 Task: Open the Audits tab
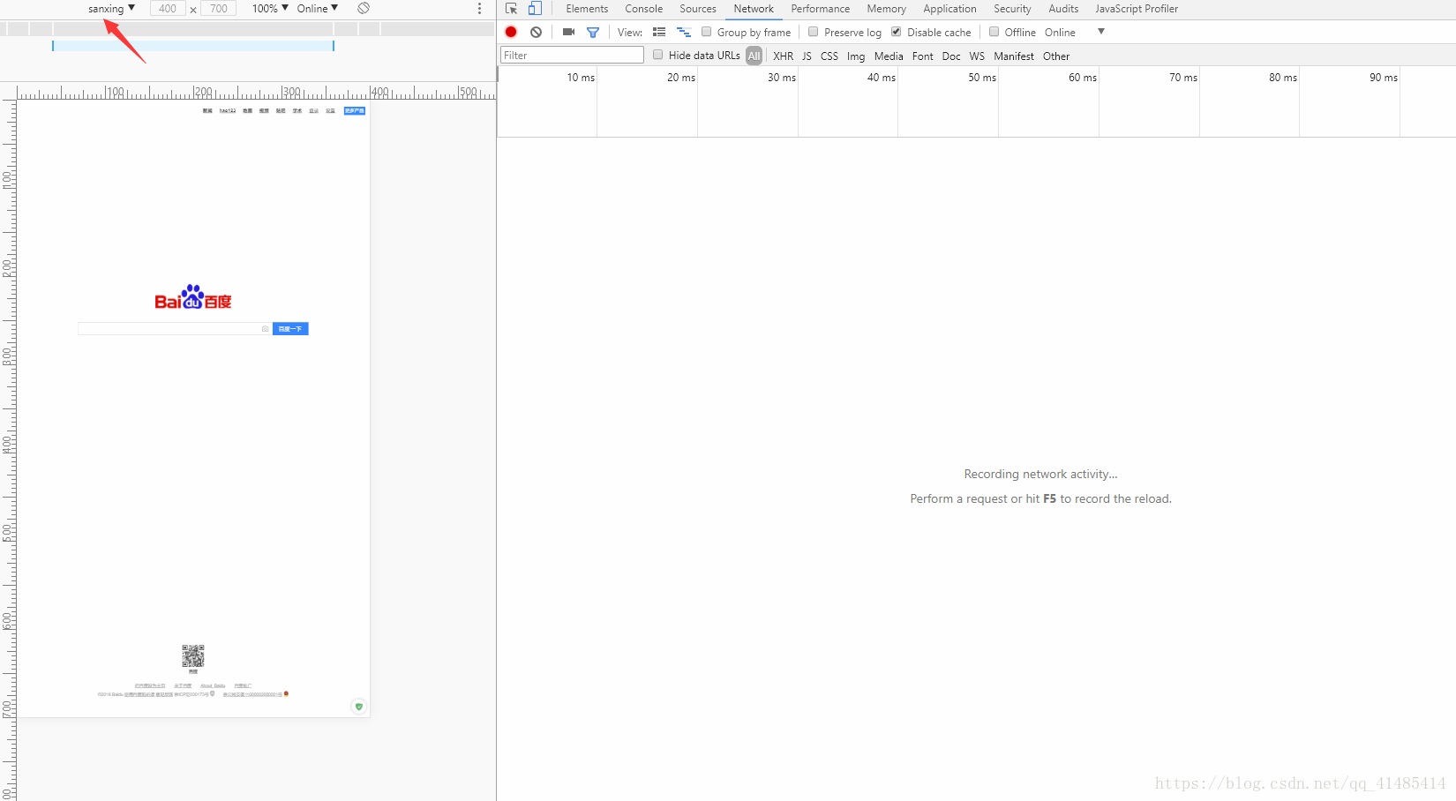coord(1063,9)
